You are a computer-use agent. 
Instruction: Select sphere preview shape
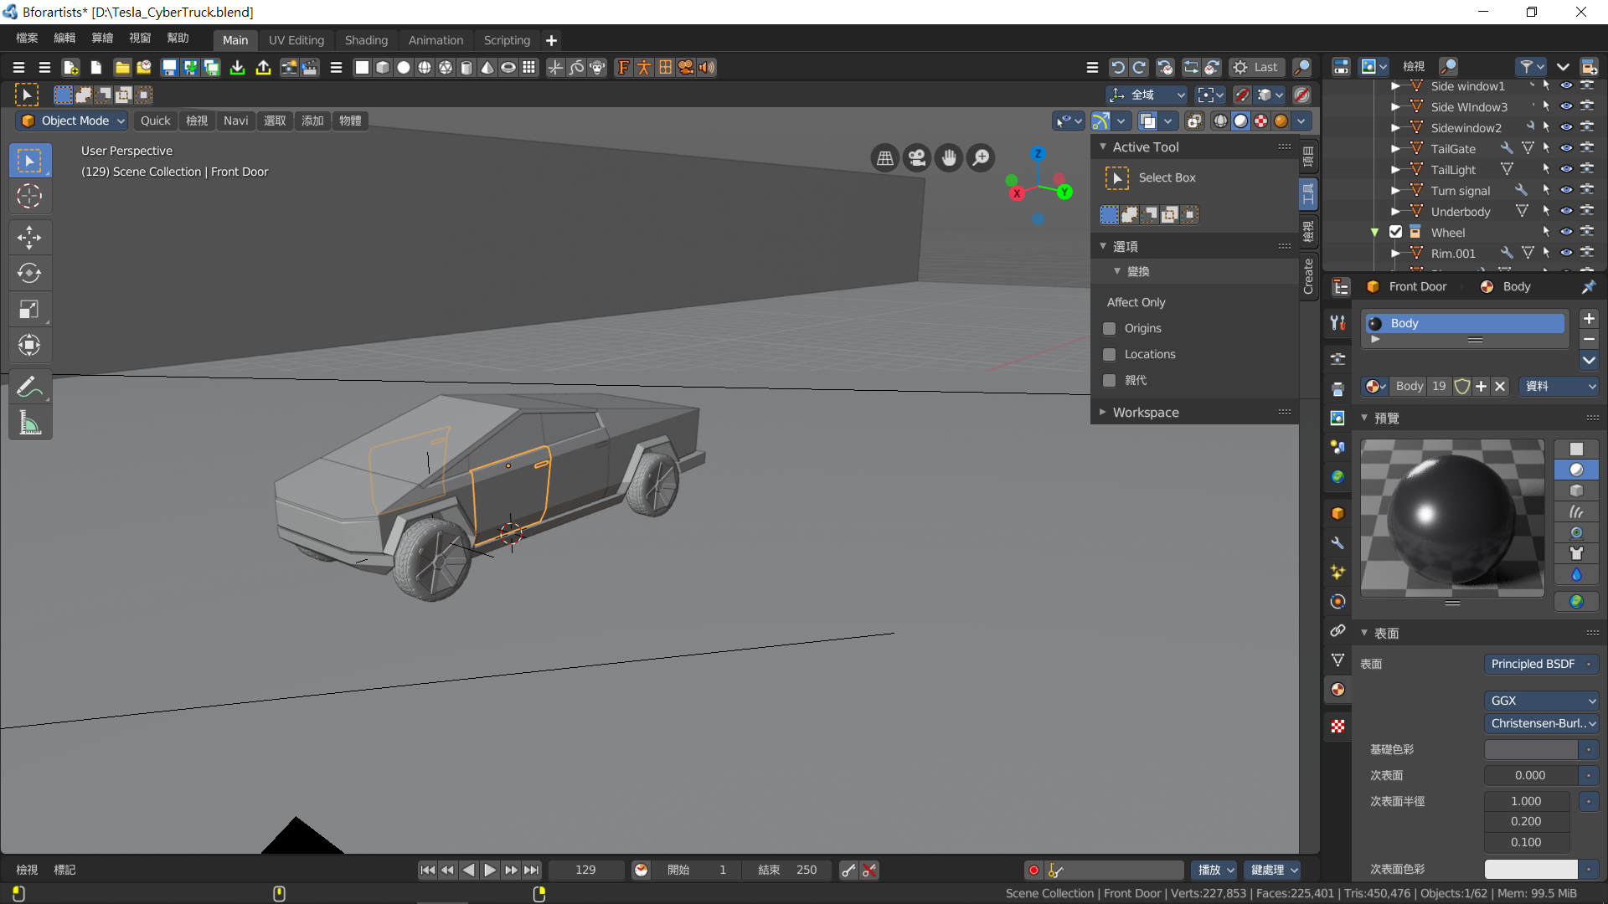(x=1576, y=470)
